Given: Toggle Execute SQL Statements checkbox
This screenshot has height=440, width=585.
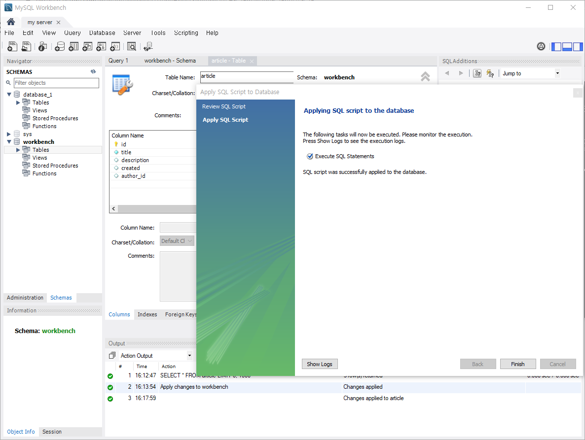Looking at the screenshot, I should point(310,157).
